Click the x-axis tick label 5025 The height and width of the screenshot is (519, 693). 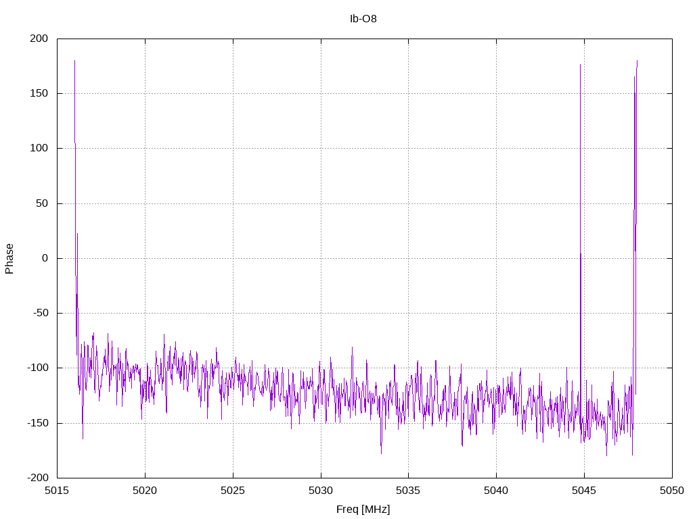(233, 491)
